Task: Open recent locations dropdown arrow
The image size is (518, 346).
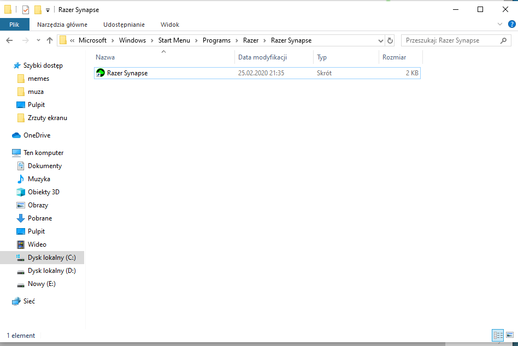Action: [x=38, y=40]
